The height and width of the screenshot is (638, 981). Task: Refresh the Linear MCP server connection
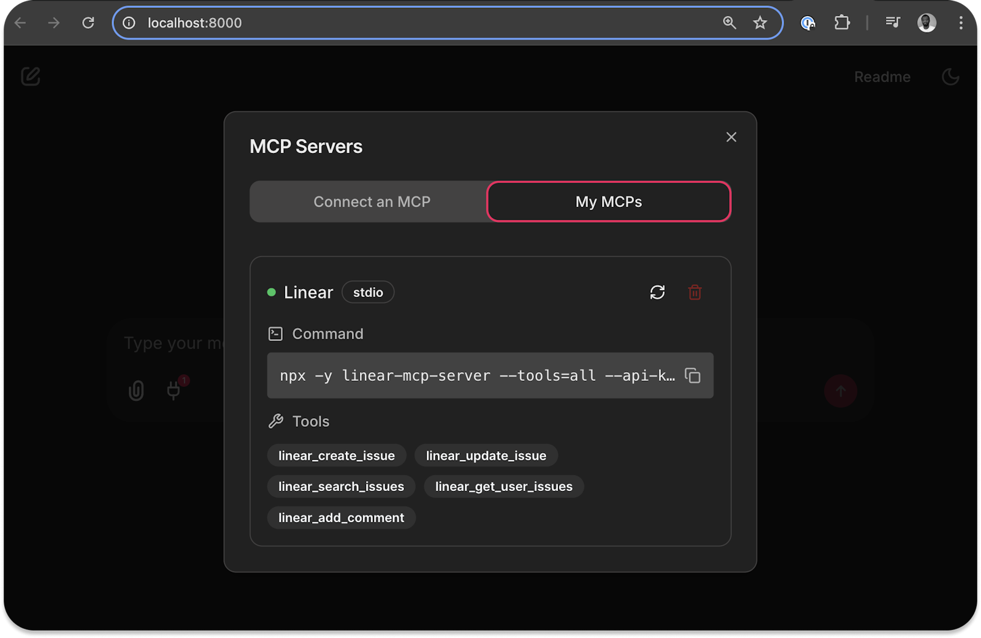pyautogui.click(x=657, y=293)
